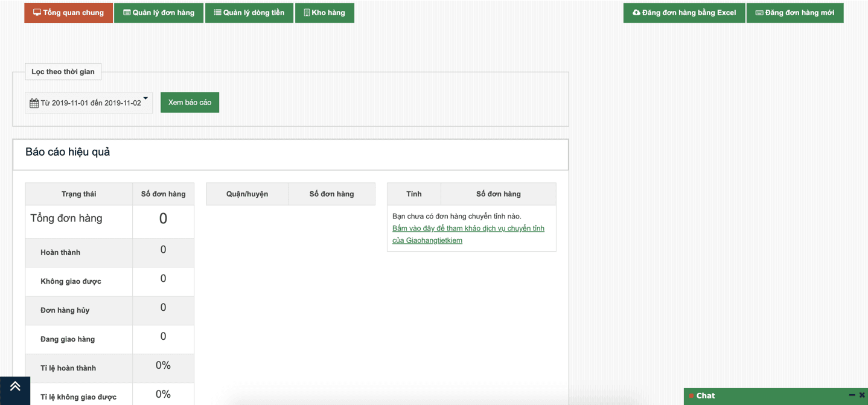Select the Đang giao hàng row label
This screenshot has height=405, width=868.
(x=68, y=339)
